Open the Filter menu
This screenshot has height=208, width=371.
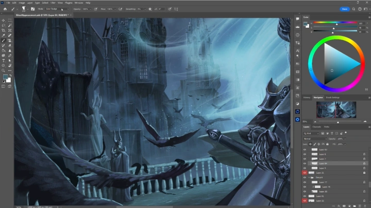53,3
